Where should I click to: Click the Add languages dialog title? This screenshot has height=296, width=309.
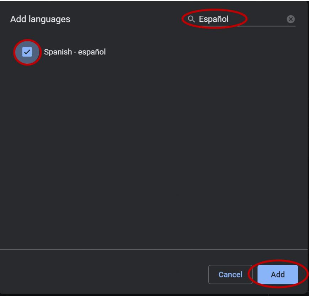click(x=40, y=19)
